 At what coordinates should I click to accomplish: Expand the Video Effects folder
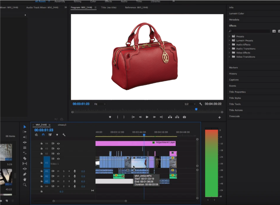point(229,53)
